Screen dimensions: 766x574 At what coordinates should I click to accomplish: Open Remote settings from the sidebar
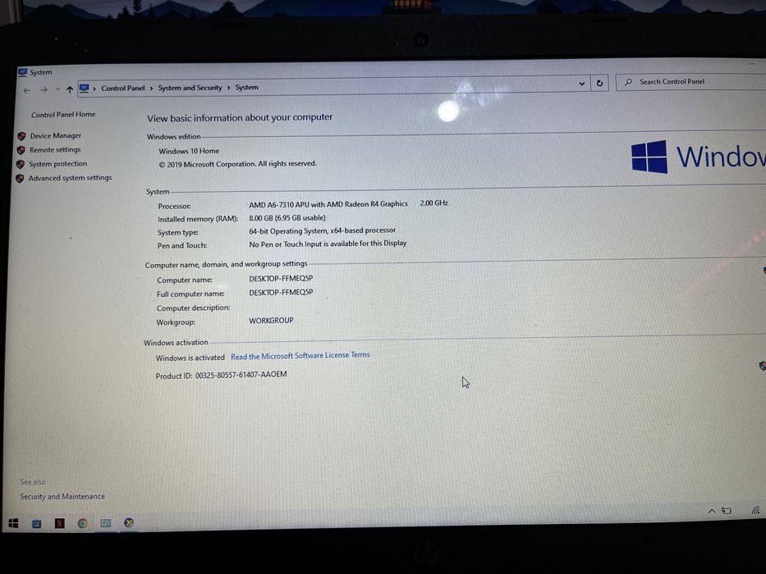point(55,150)
